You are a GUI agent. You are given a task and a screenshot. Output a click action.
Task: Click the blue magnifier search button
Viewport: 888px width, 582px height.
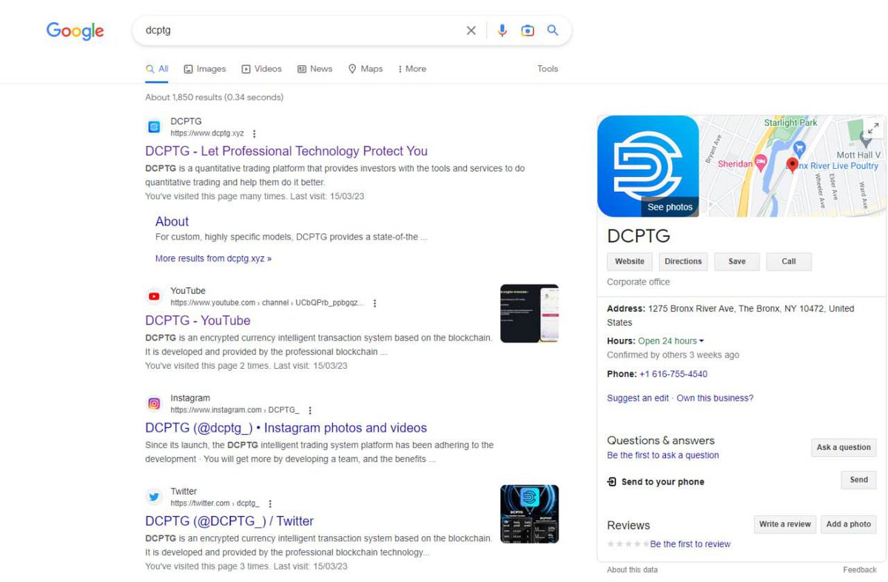pyautogui.click(x=553, y=30)
